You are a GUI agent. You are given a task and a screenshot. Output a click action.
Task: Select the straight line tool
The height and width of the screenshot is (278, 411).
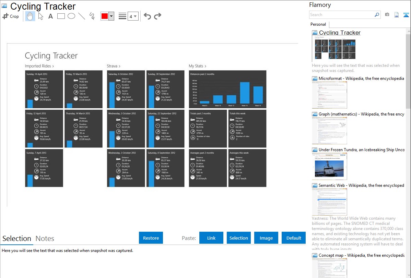(82, 16)
